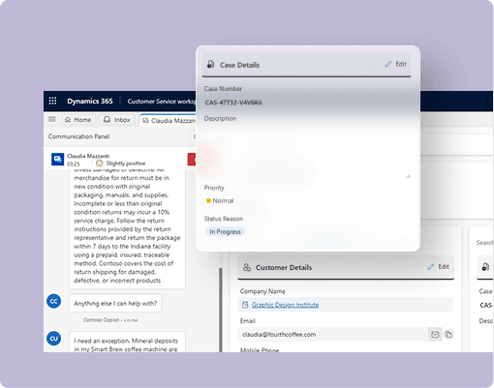Image resolution: width=494 pixels, height=388 pixels.
Task: Click the CC Copilot avatar
Action: [x=54, y=301]
